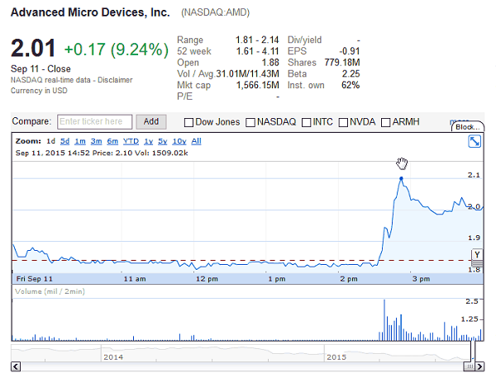
Task: Select YTD zoom range
Action: click(x=131, y=141)
